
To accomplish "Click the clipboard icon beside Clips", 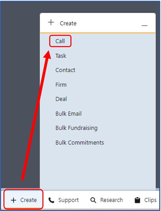I will [x=137, y=200].
